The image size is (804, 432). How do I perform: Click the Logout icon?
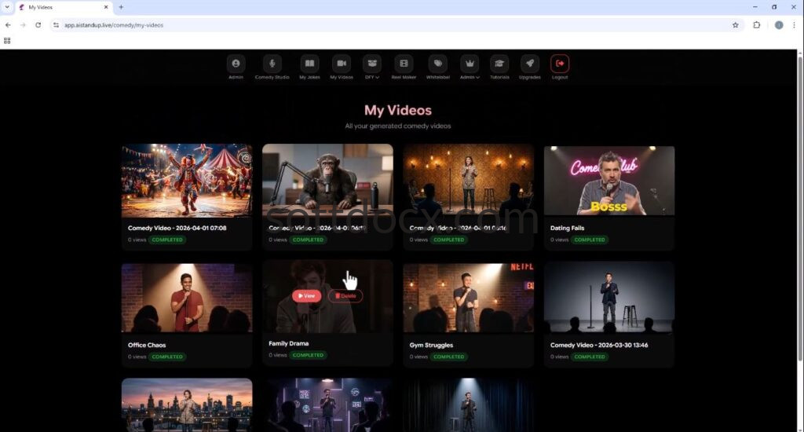(560, 64)
